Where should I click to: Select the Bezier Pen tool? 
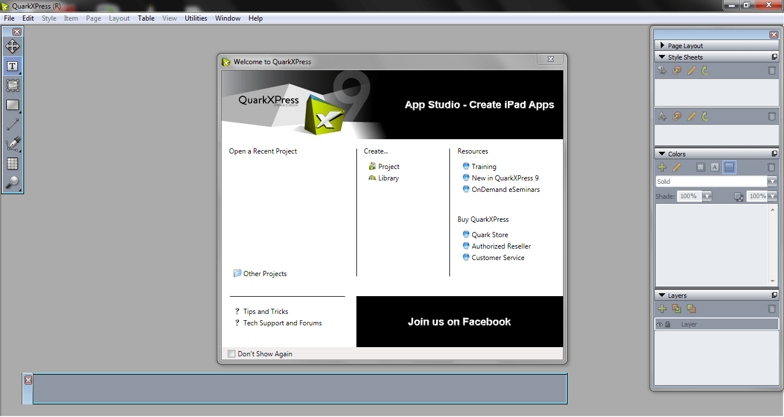click(12, 144)
